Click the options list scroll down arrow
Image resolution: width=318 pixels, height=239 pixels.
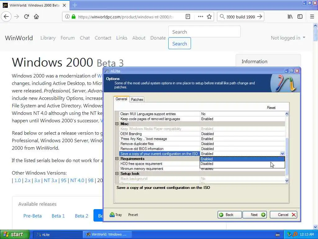pos(287,180)
